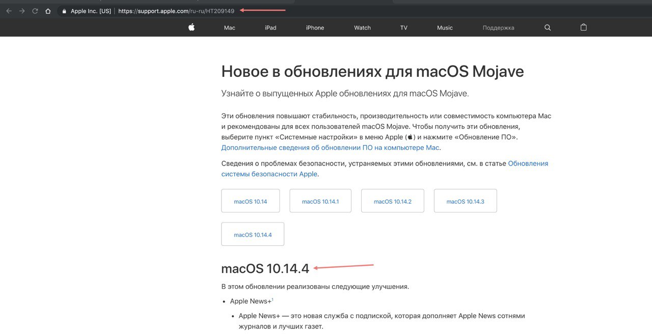Click the footnote 1 beside Apple News+
This screenshot has width=652, height=334.
pyautogui.click(x=273, y=300)
